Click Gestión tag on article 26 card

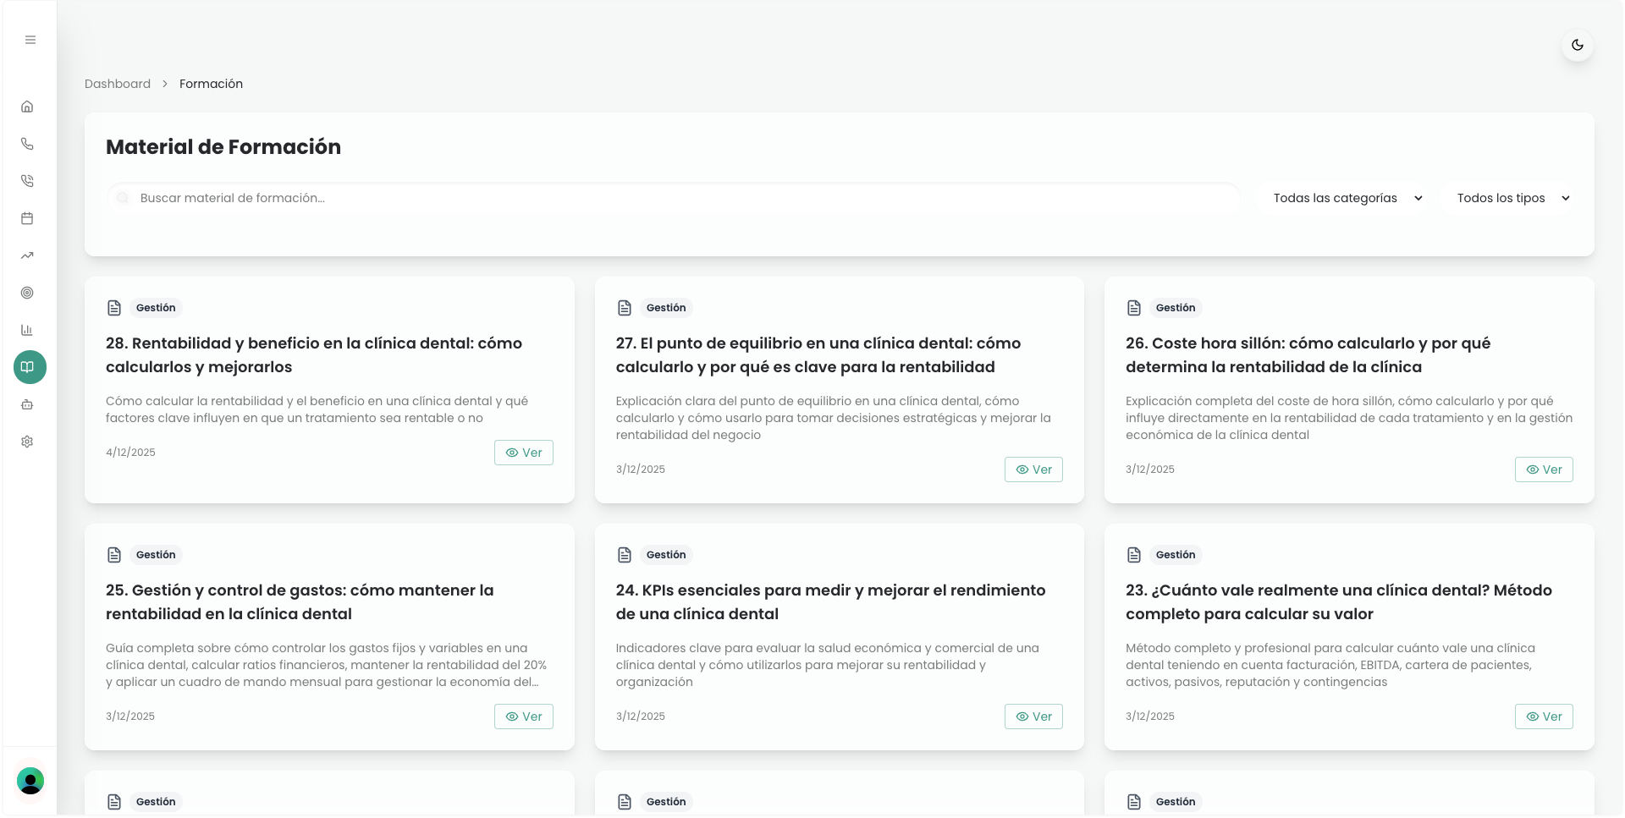tap(1176, 308)
